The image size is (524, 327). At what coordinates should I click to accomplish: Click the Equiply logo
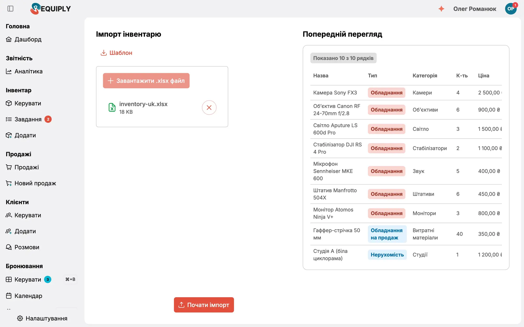(50, 9)
